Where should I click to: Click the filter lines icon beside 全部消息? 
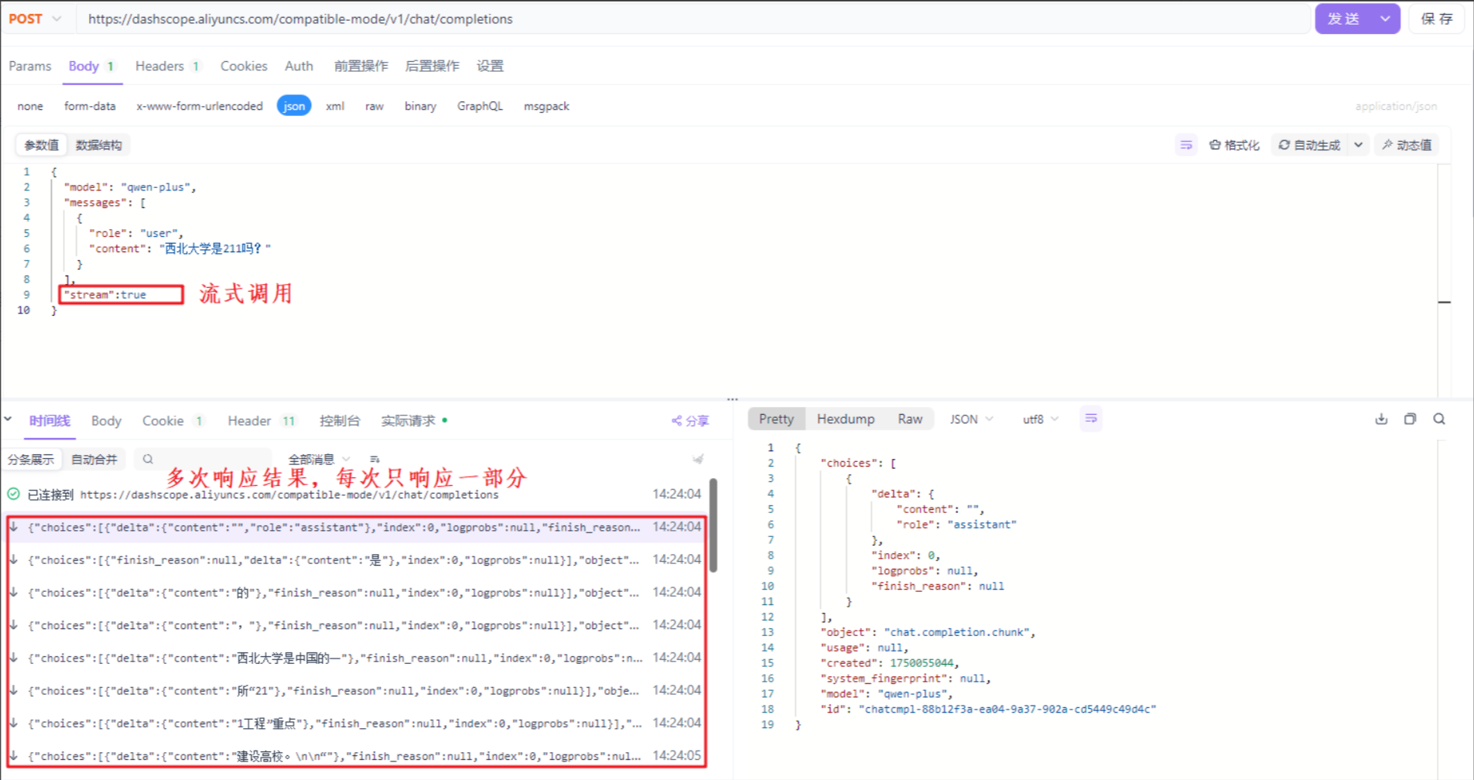click(x=374, y=460)
